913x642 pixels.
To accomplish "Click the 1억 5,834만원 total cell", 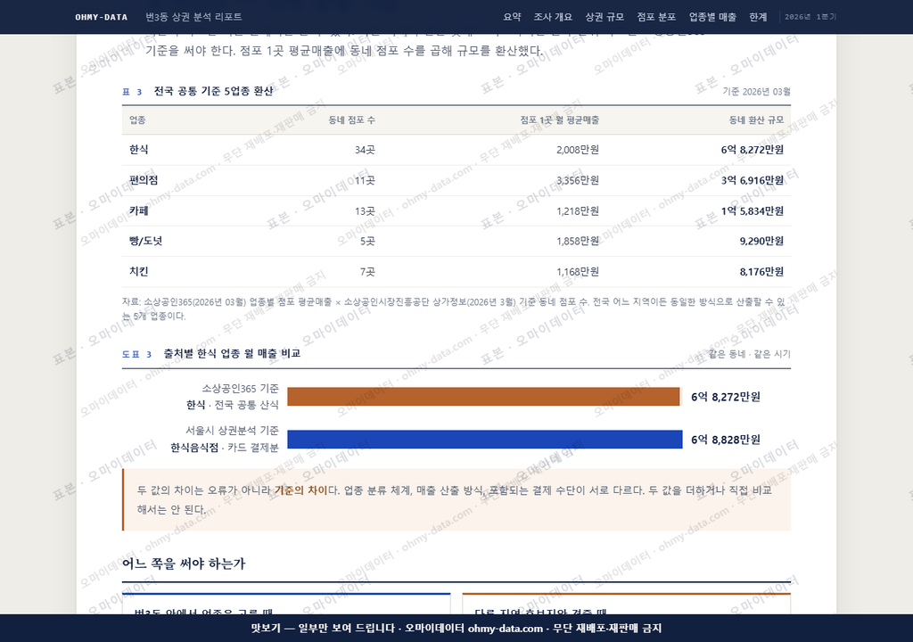I will coord(752,211).
